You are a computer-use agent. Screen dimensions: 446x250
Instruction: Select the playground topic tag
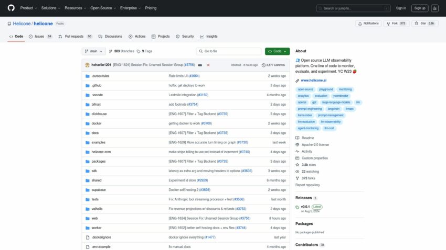(x=326, y=89)
